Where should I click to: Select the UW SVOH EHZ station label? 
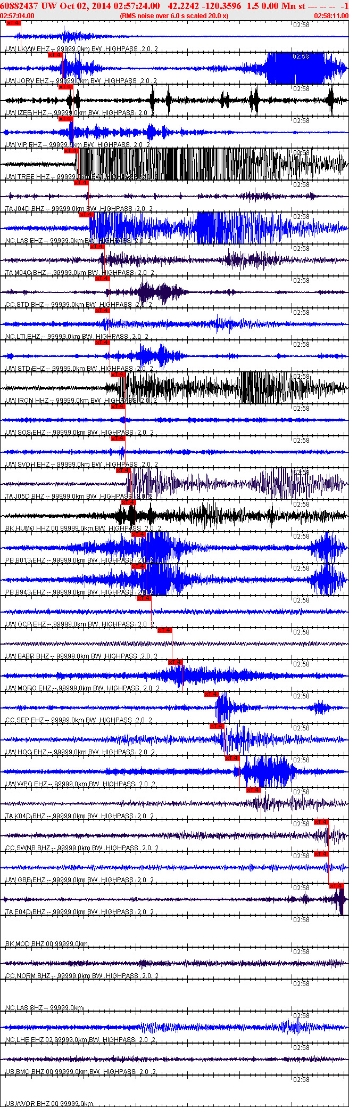point(81,465)
